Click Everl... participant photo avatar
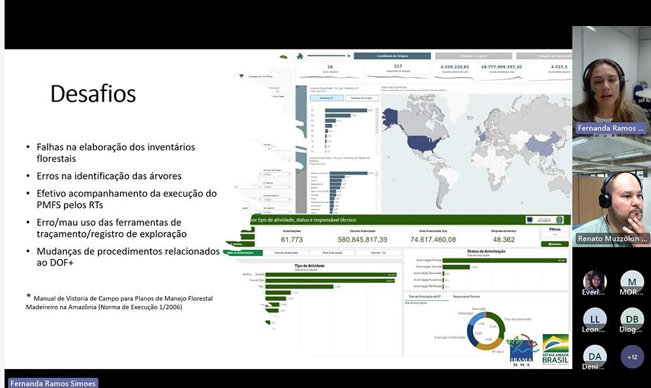The image size is (651, 388). point(594,282)
